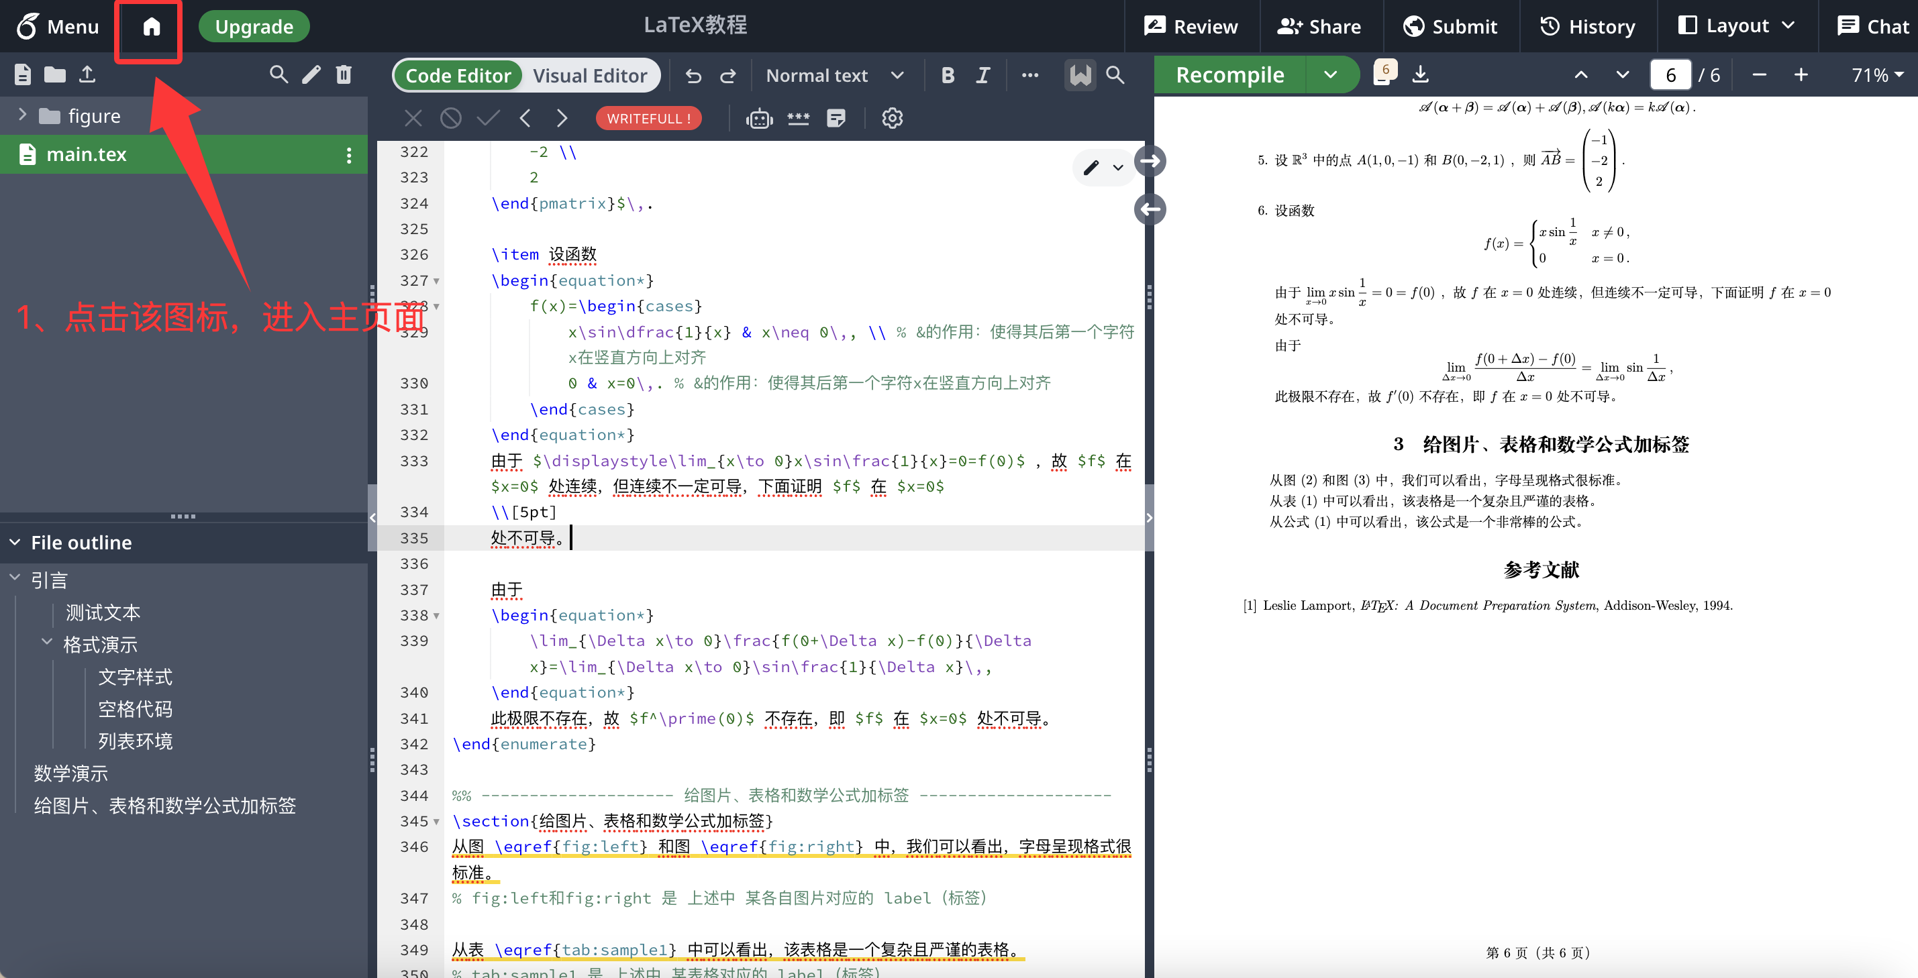Image resolution: width=1918 pixels, height=978 pixels.
Task: Collapse the File outline panel
Action: [x=15, y=543]
